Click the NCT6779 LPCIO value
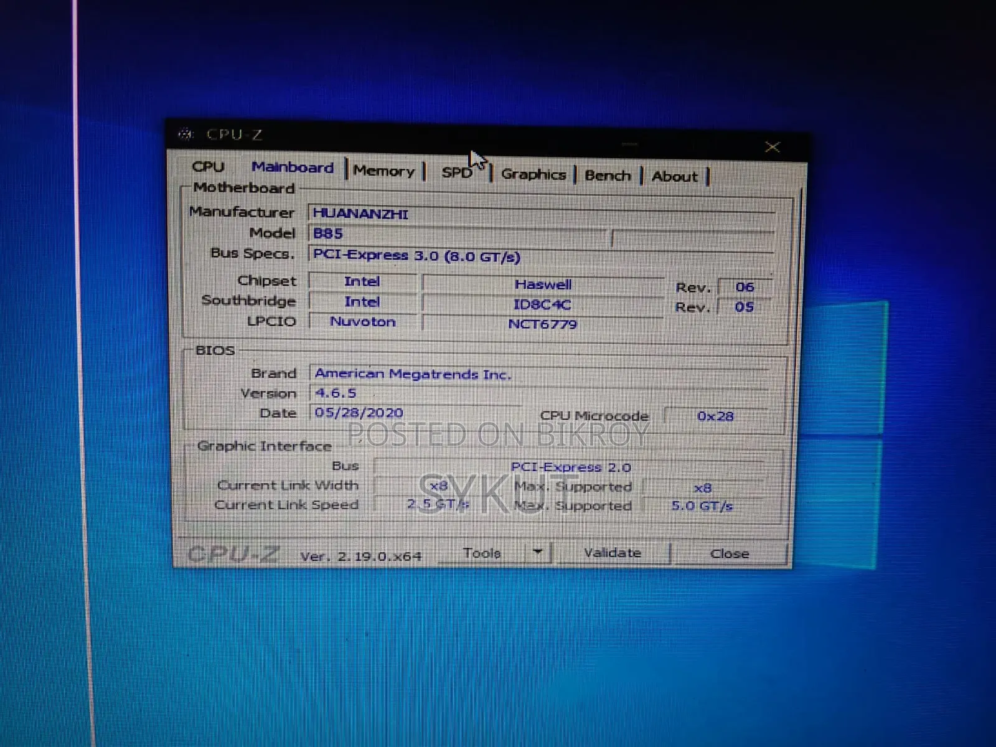This screenshot has width=996, height=747. point(542,324)
